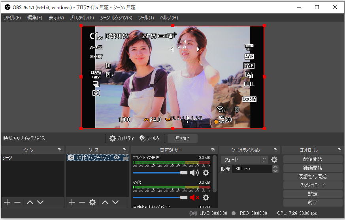
Task: Open the ファイル(F) menu
Action: (12, 18)
